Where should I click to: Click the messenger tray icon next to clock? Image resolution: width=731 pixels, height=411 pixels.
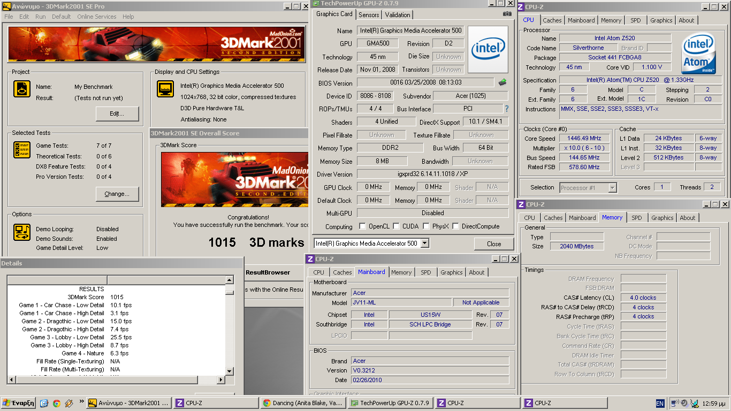point(694,403)
